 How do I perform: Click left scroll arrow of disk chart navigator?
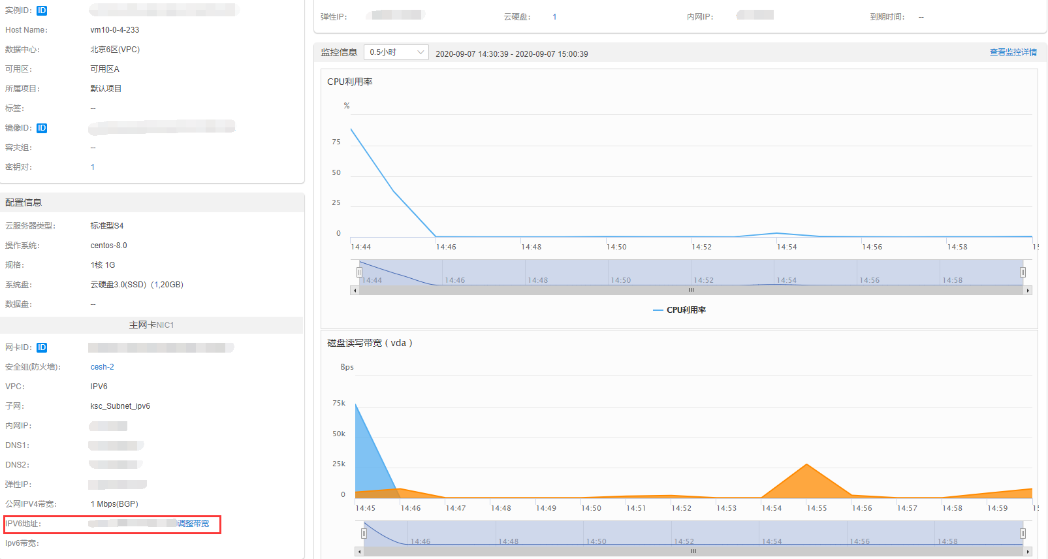click(359, 552)
